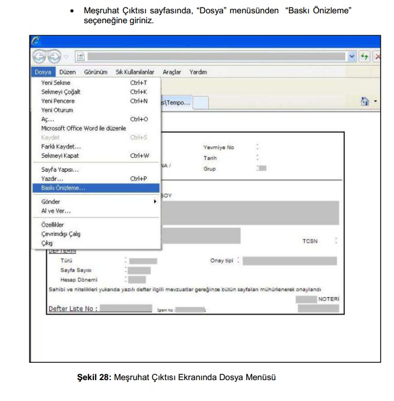
Task: Select Çevrimdışı Çalış menu entry
Action: point(96,234)
